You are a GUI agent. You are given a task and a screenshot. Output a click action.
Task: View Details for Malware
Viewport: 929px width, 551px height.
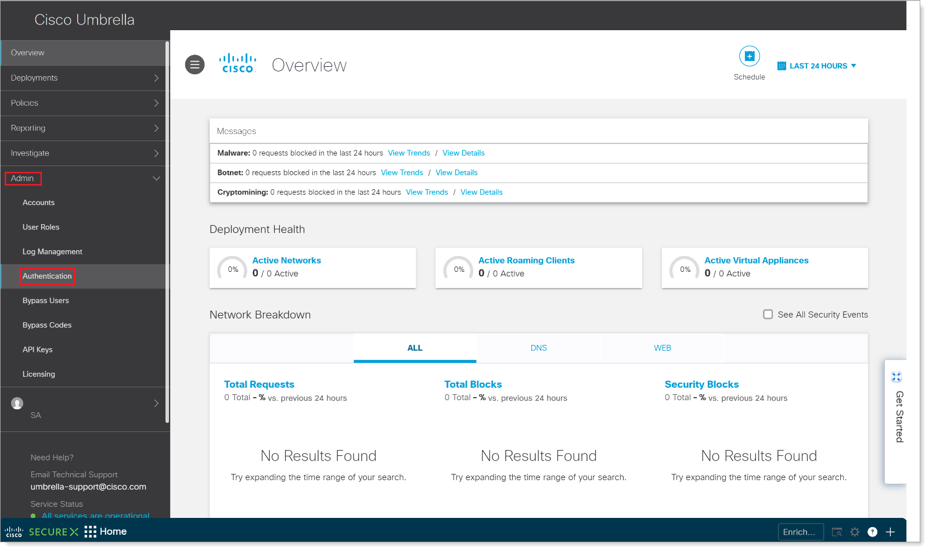(463, 153)
